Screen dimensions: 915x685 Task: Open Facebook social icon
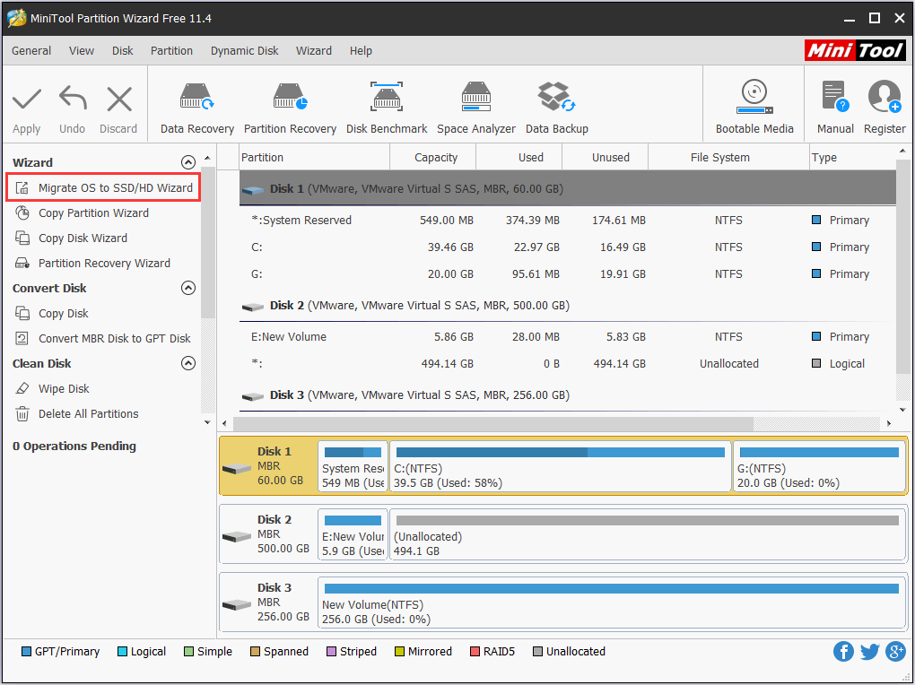[x=843, y=652]
